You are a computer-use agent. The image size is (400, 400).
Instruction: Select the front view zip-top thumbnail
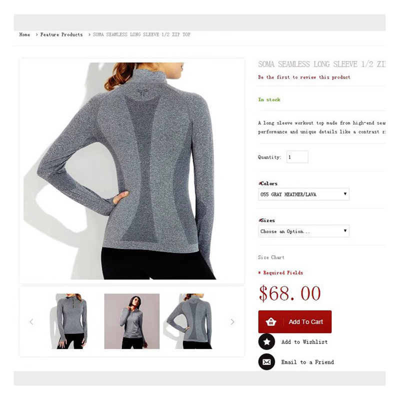70,321
